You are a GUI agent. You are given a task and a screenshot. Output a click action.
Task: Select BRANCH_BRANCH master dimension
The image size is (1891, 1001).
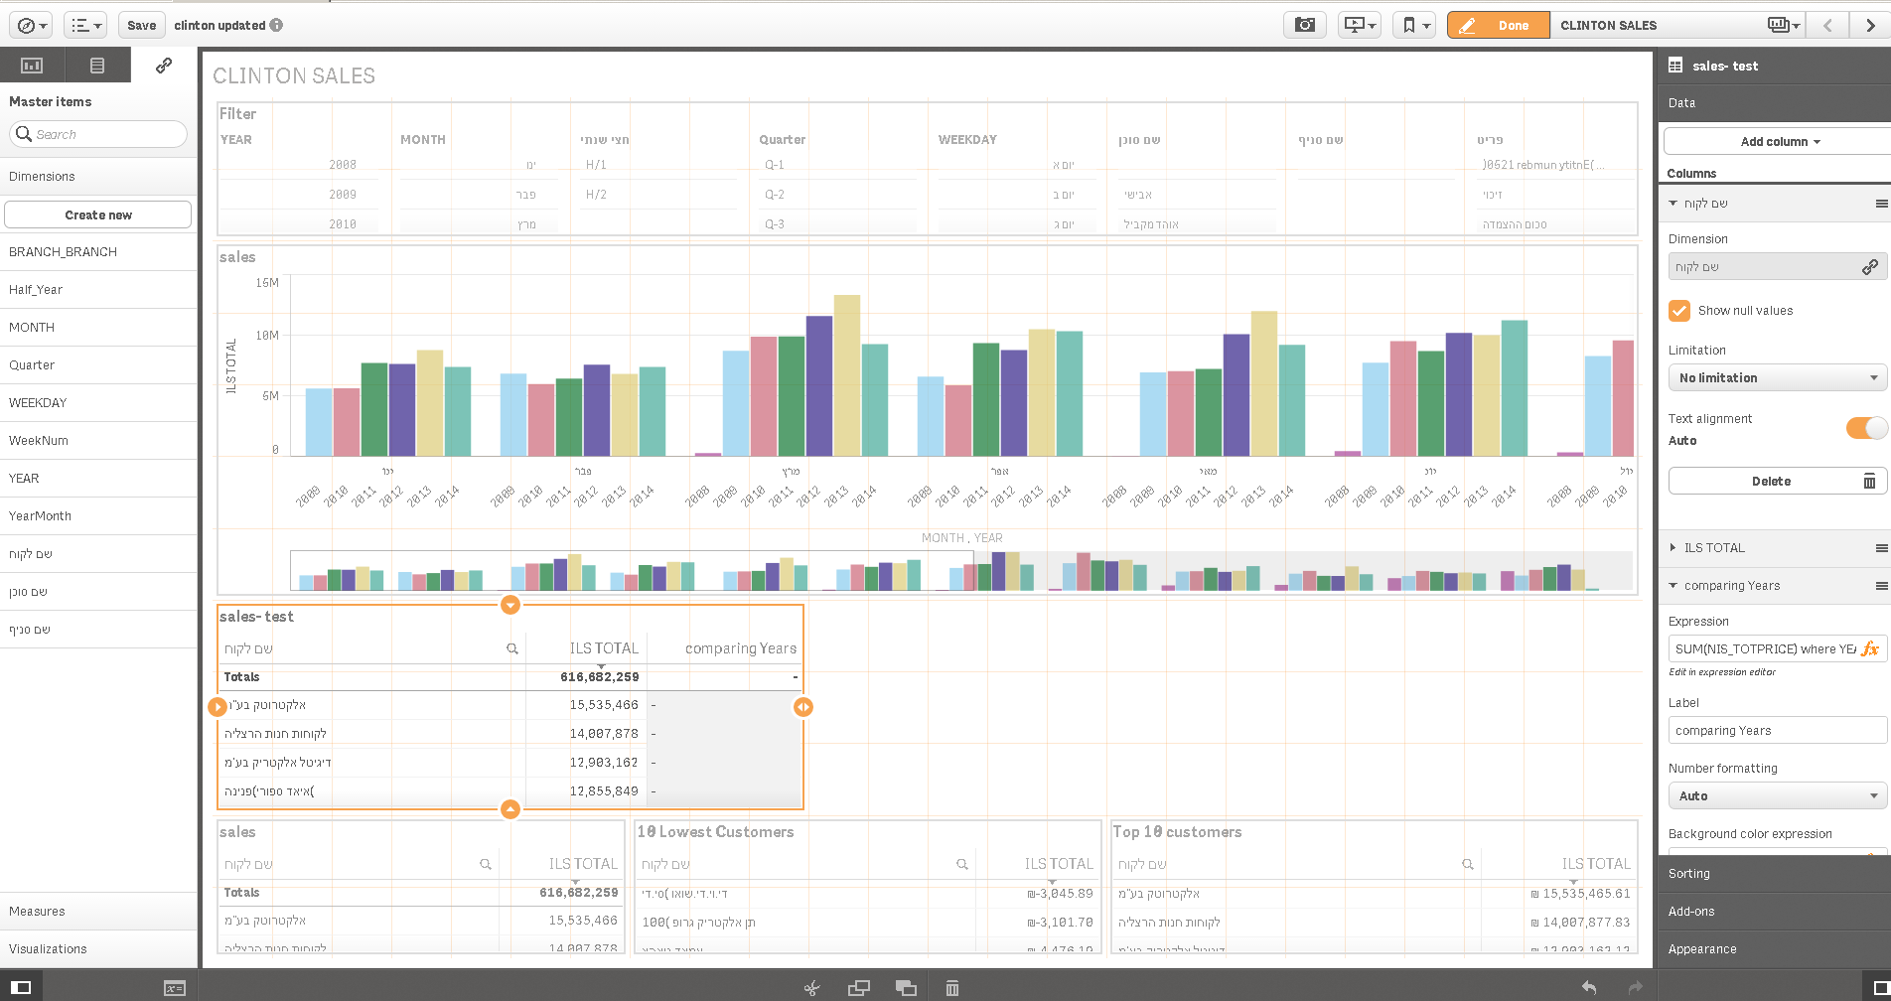click(98, 251)
